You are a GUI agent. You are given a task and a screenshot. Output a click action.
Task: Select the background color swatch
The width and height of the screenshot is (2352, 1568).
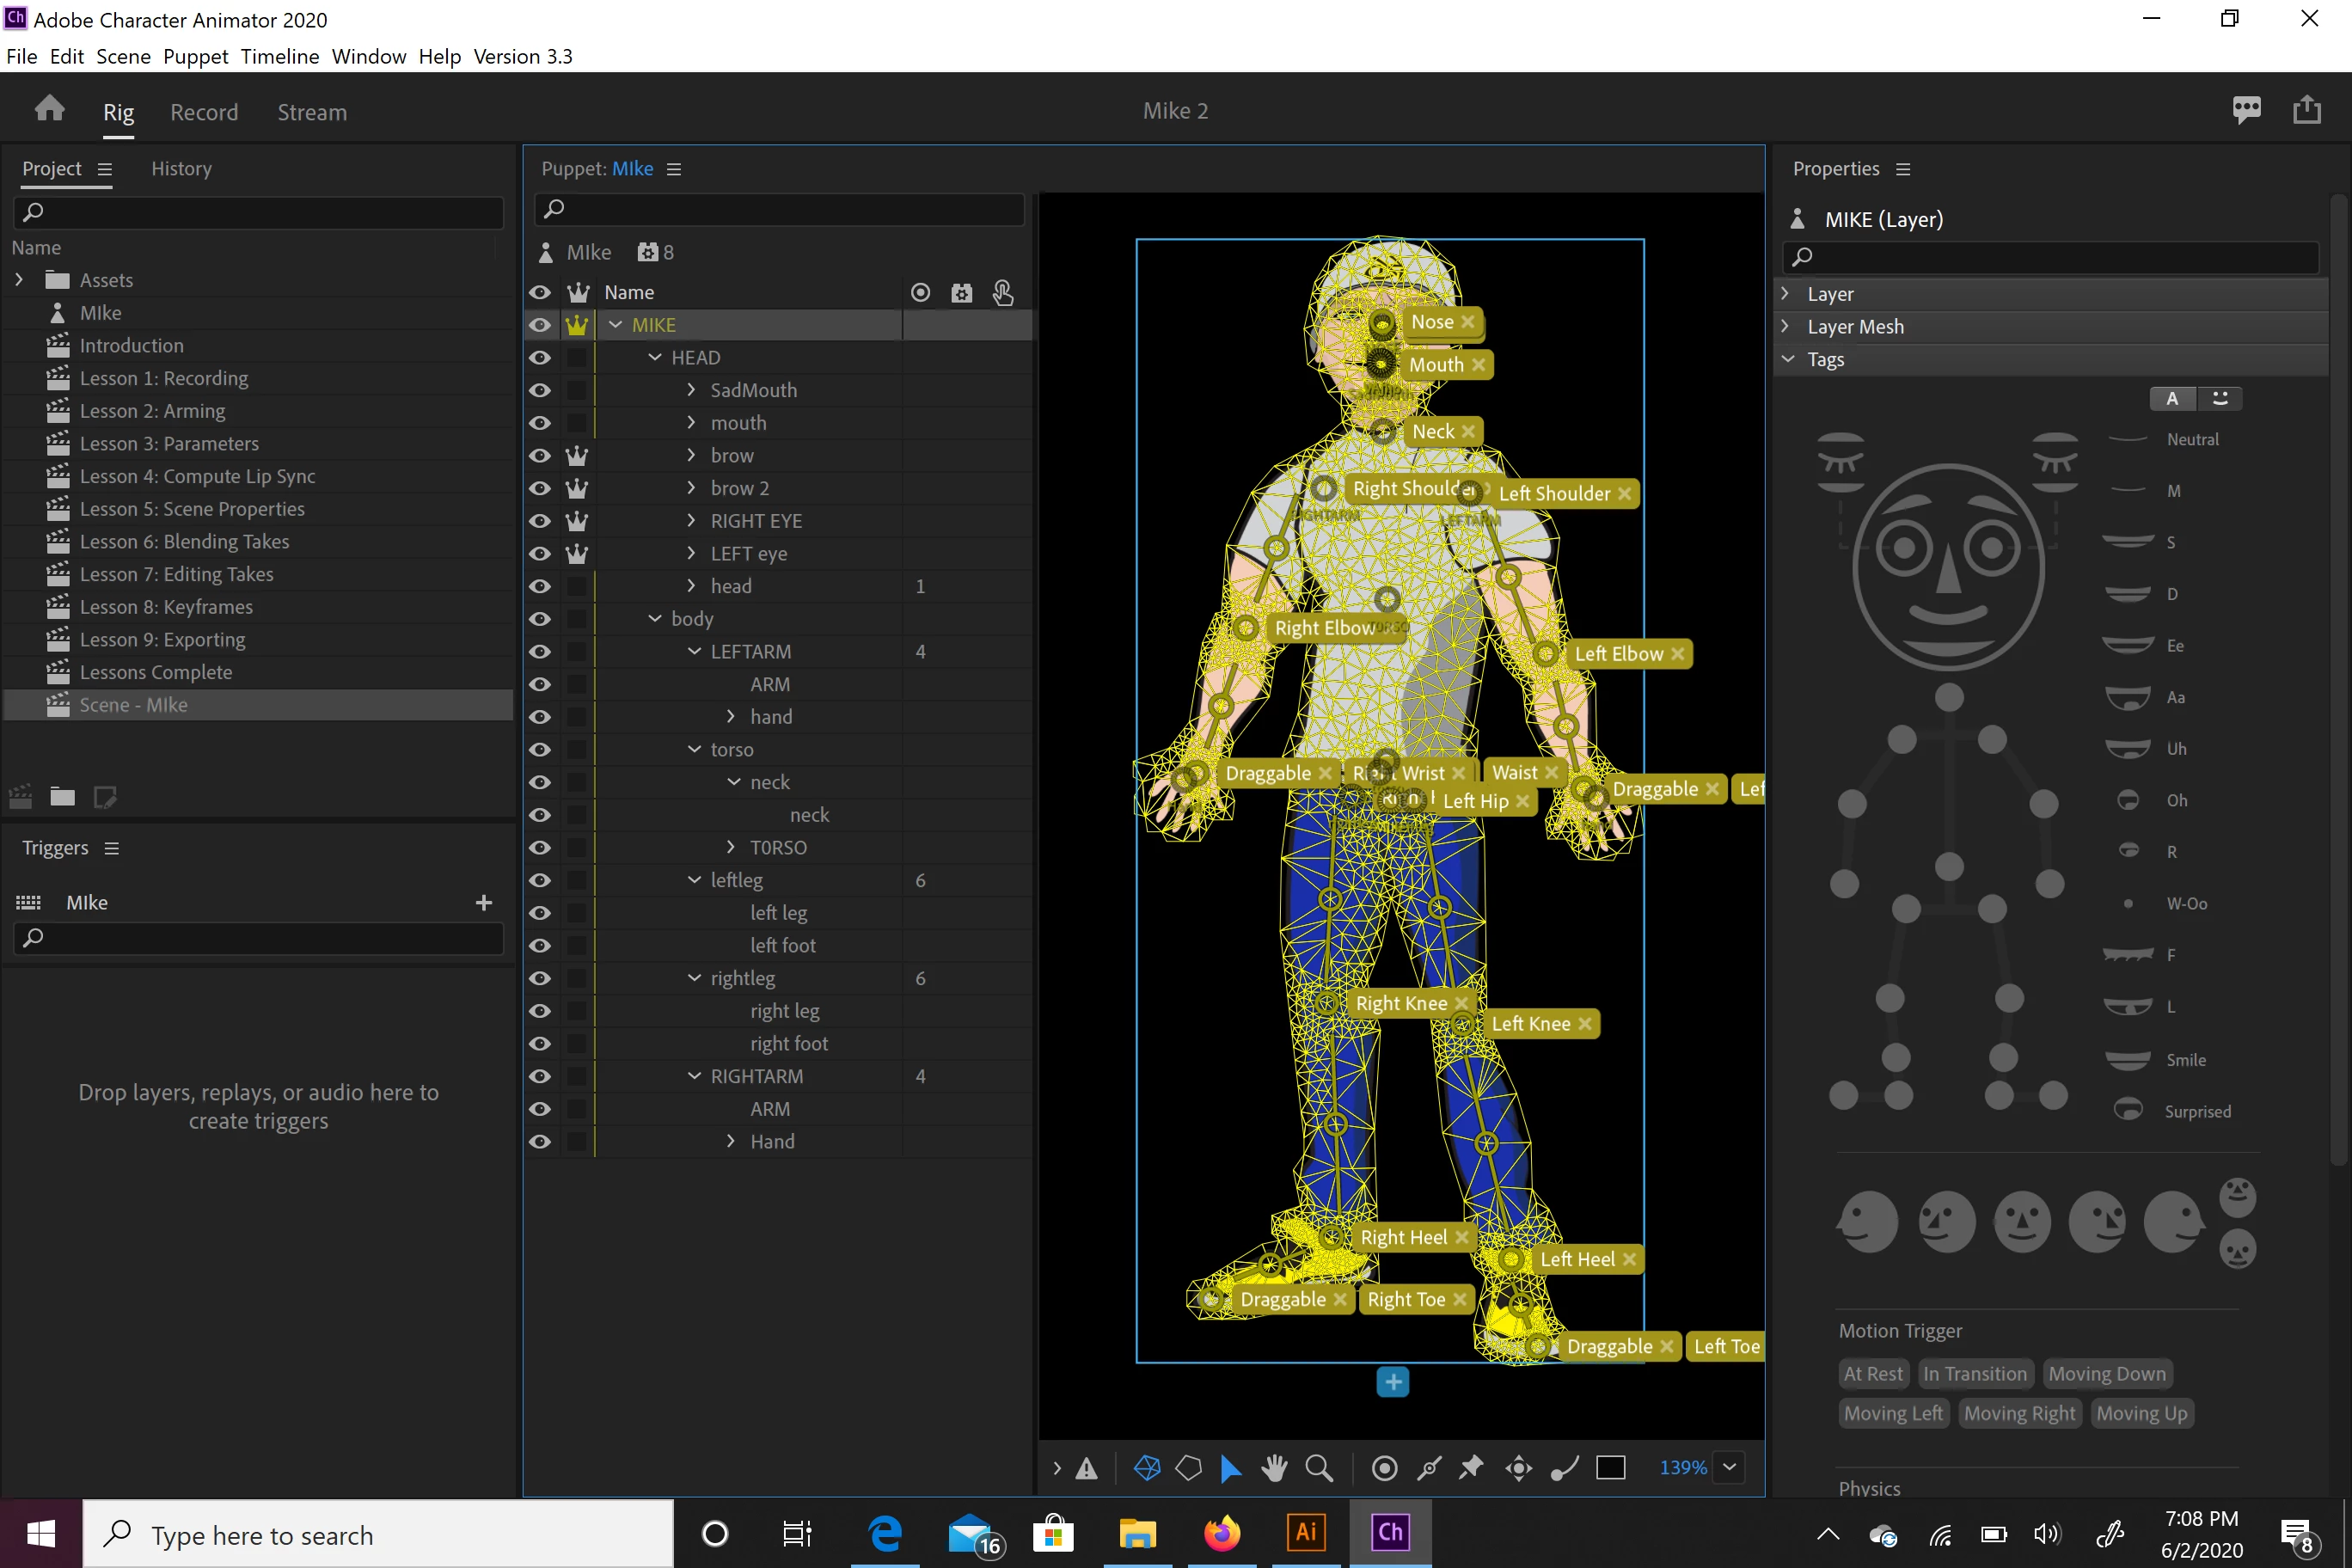(x=1610, y=1467)
